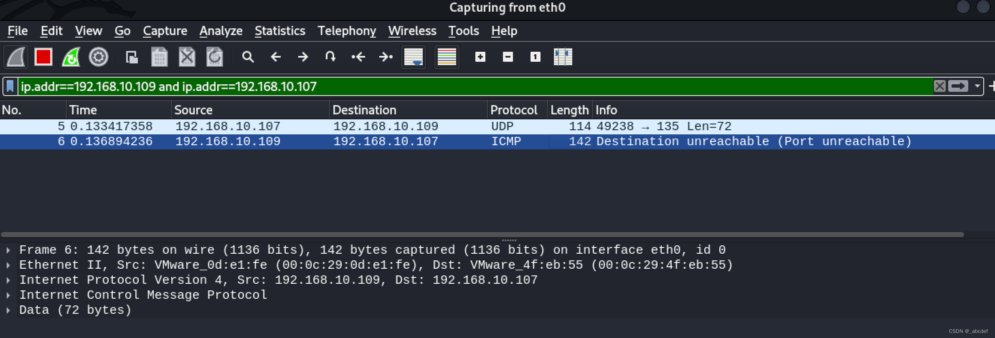
Task: Expand Internet Control Message Protocol details
Action: coord(8,295)
